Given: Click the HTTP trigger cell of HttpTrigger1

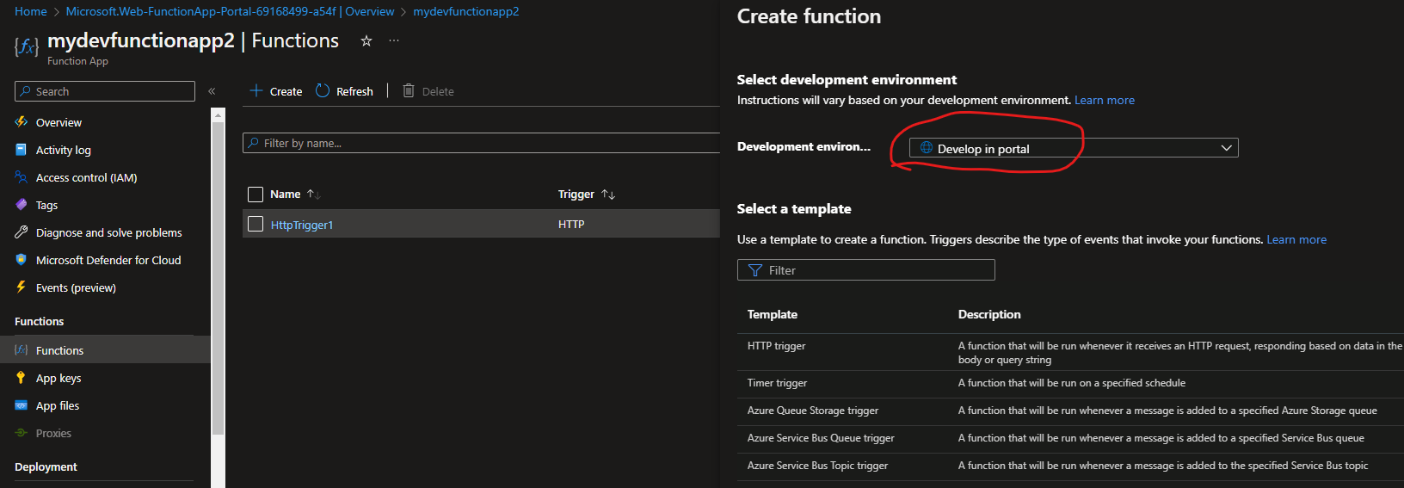Looking at the screenshot, I should pyautogui.click(x=571, y=224).
